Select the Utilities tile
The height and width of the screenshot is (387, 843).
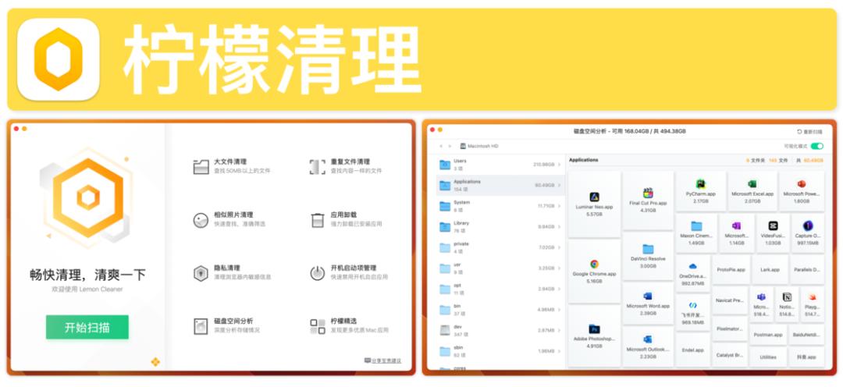coord(768,357)
